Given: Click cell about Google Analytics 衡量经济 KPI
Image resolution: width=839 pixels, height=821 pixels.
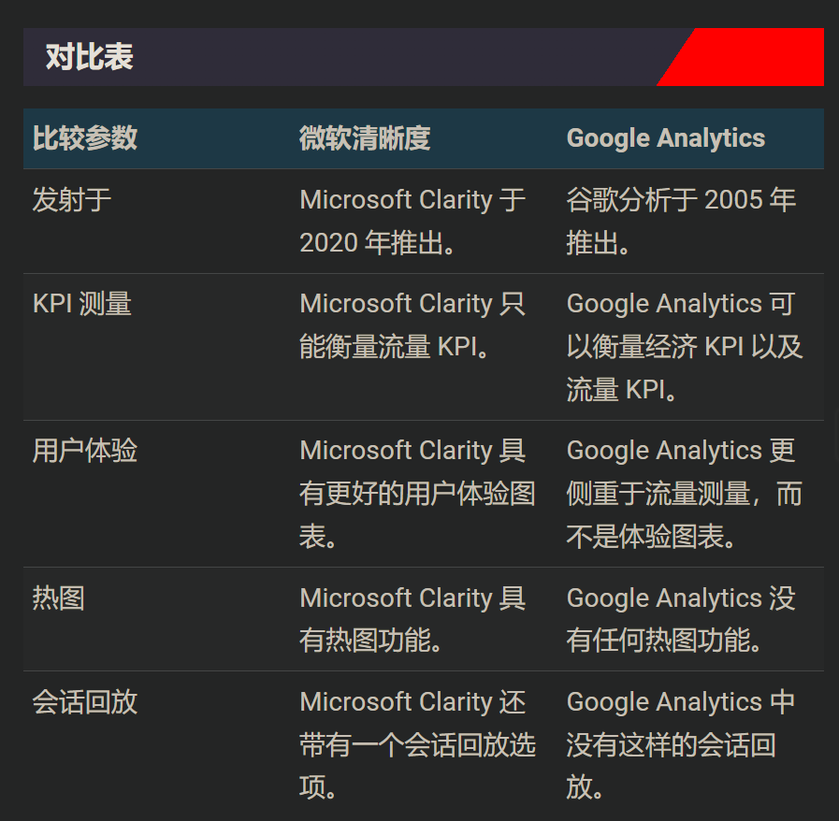Looking at the screenshot, I should click(683, 346).
